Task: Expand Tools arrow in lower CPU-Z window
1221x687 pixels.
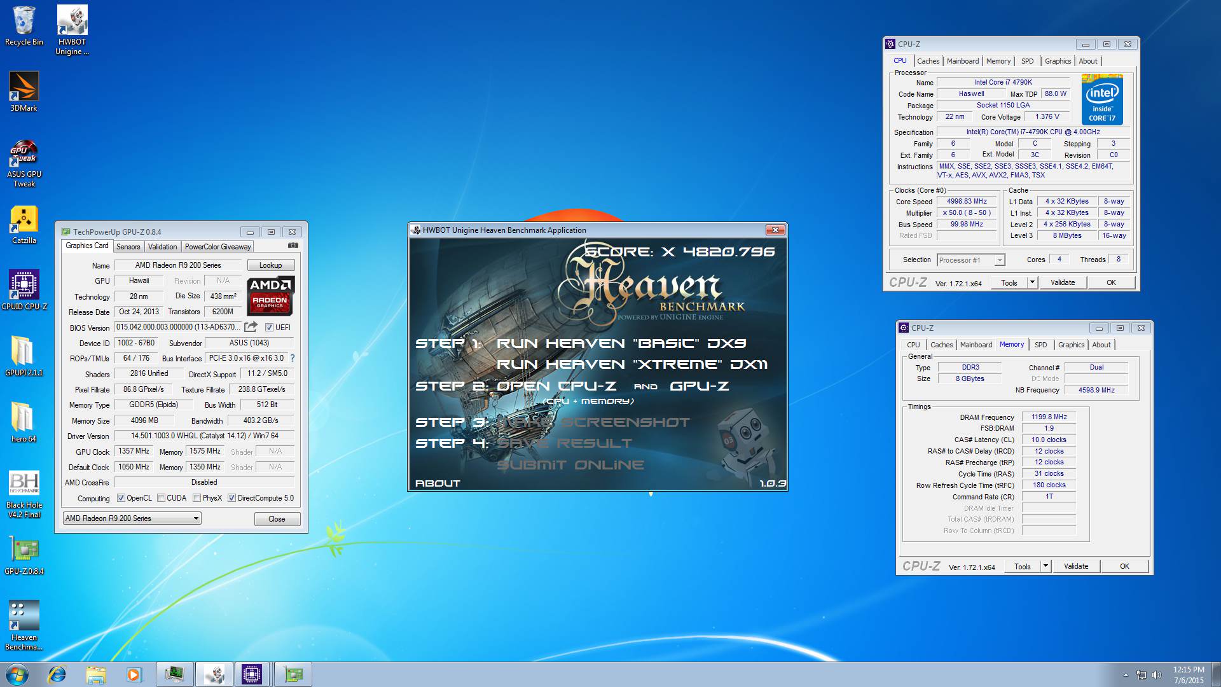Action: [1045, 566]
